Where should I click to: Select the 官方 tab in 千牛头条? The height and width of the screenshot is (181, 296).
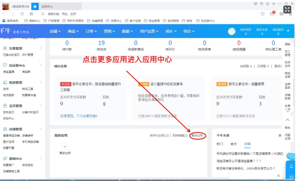point(233,144)
